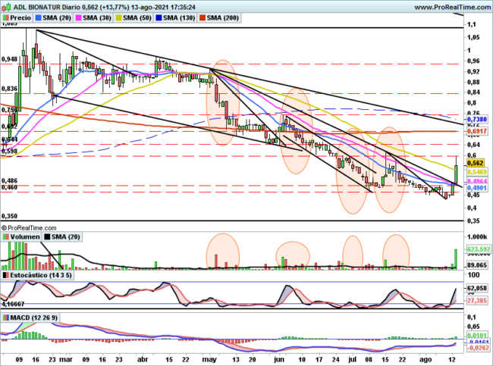Click the support level label 0,486
Screen dimensions: 493x366
[9, 180]
